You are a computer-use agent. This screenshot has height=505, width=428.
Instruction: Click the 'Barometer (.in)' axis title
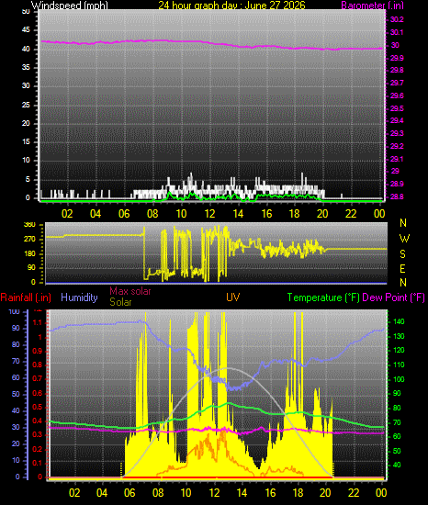372,6
